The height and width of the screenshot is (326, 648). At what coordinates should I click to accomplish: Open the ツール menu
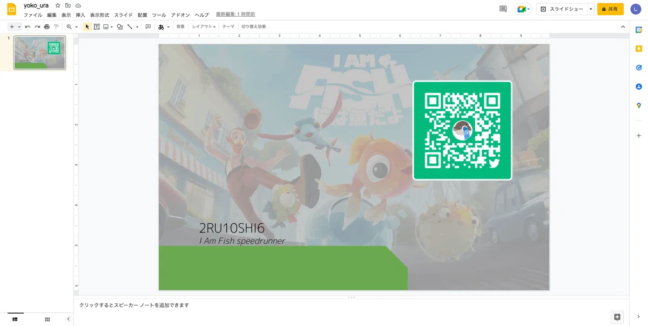[159, 15]
